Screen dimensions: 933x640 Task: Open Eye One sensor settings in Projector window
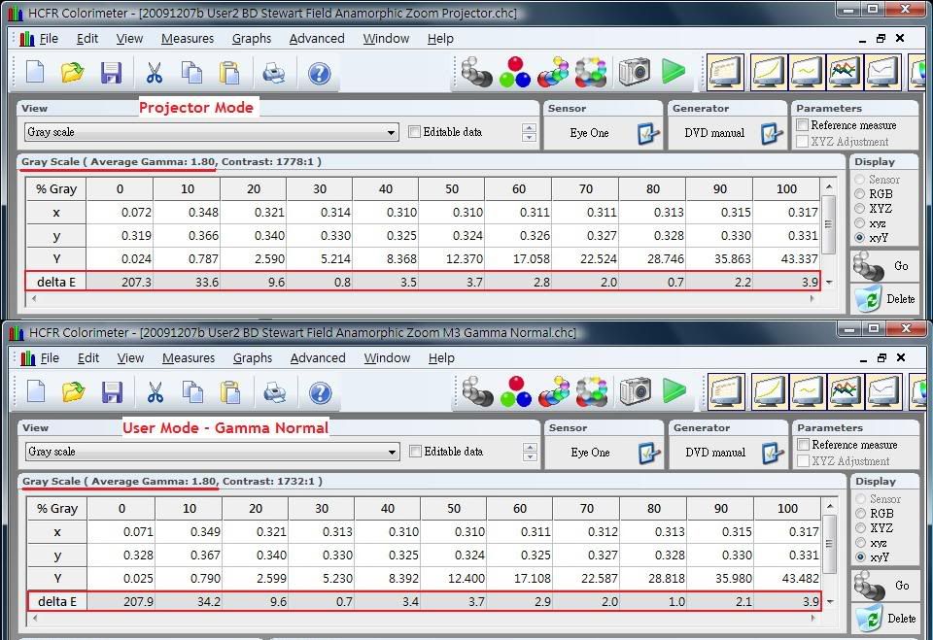[x=648, y=134]
